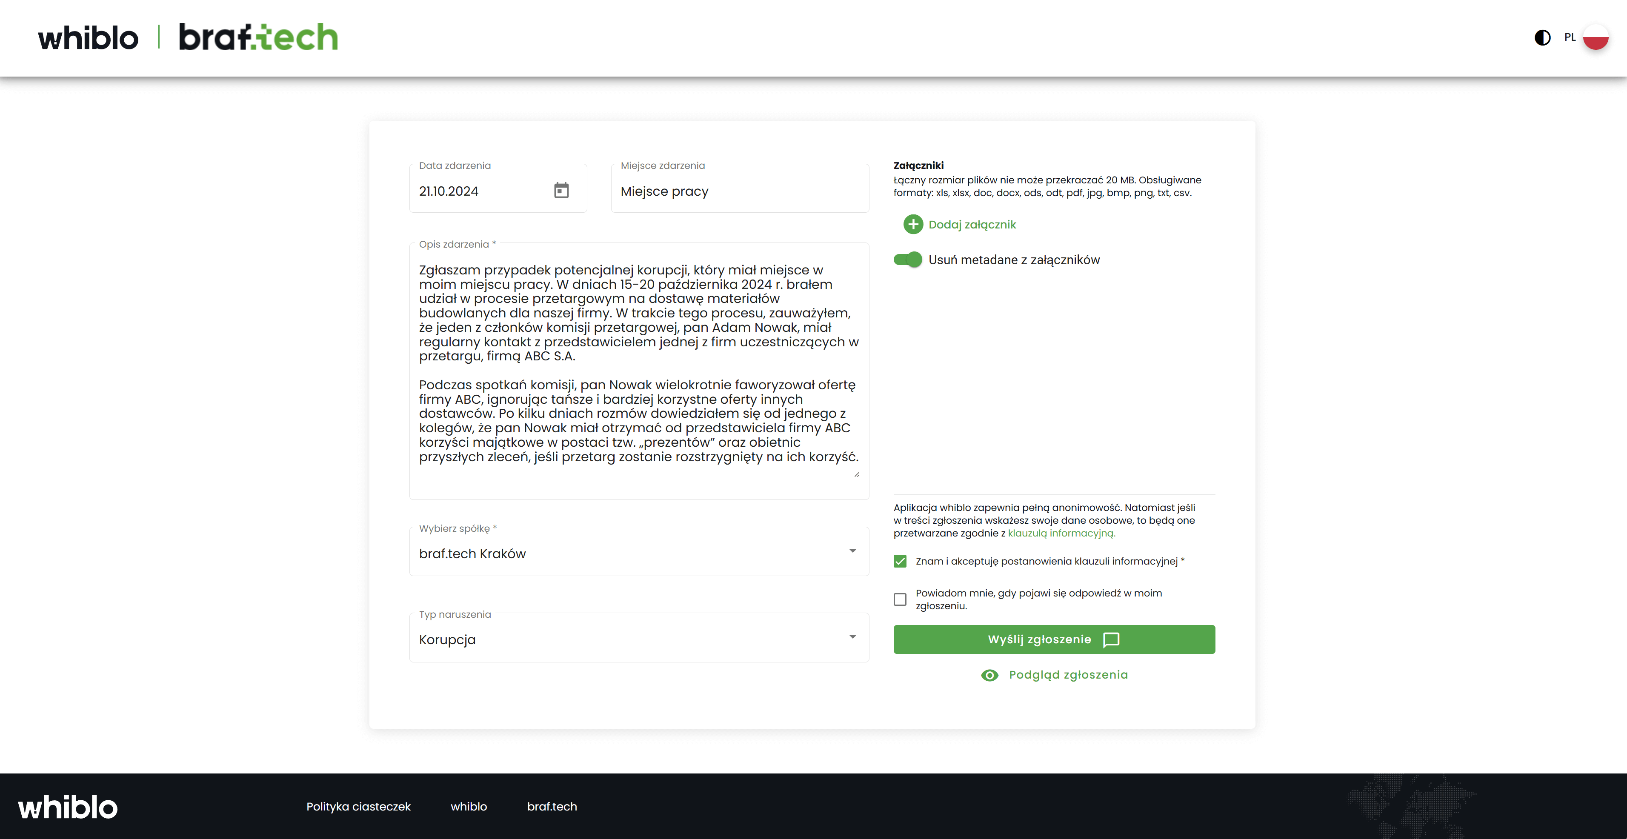The width and height of the screenshot is (1627, 839).
Task: Toggle 'Usuń metadane z załączników' switch
Action: coord(908,260)
